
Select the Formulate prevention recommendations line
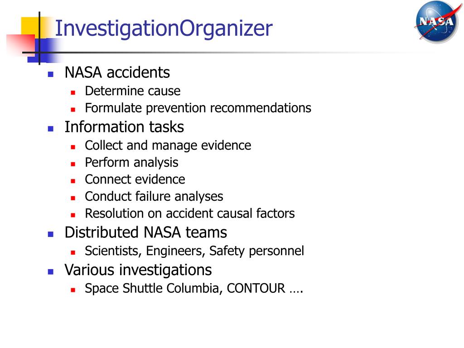pos(198,108)
